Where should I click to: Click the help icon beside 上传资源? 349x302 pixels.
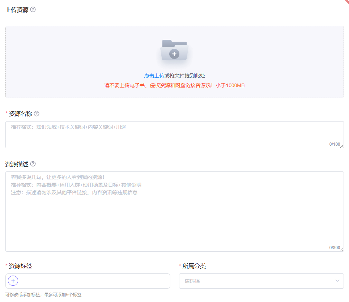[33, 10]
